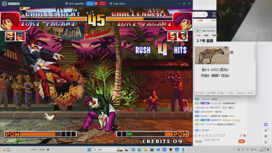Click the 00:00 score counter in title bar
Image resolution: width=272 pixels, height=153 pixels.
click(x=96, y=3)
